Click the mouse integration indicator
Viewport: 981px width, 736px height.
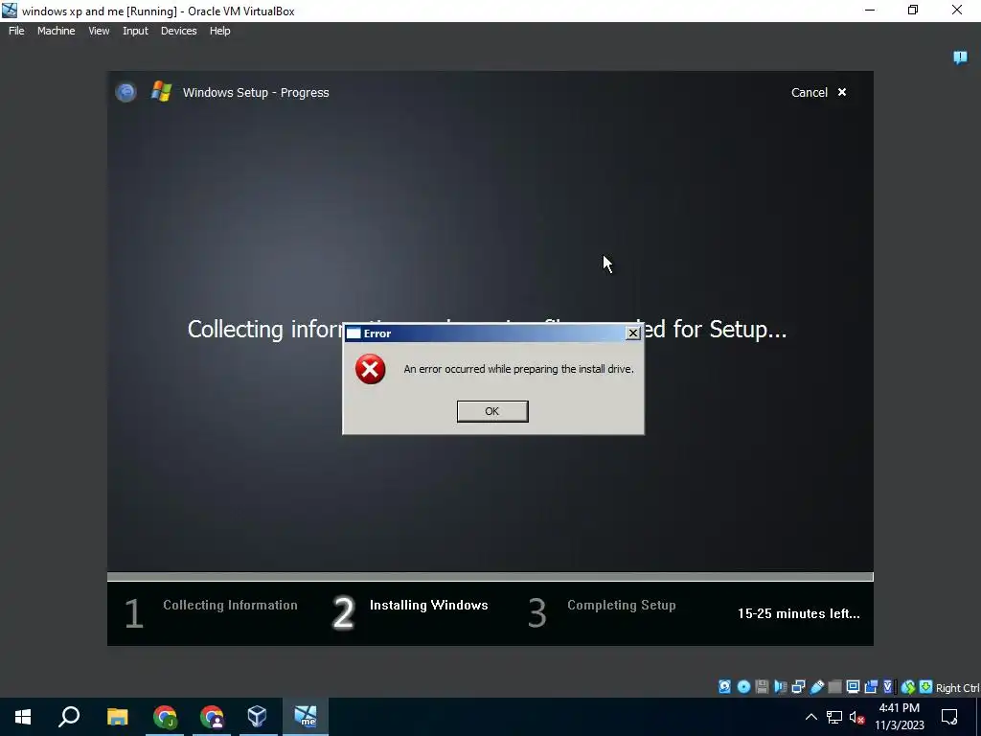908,686
